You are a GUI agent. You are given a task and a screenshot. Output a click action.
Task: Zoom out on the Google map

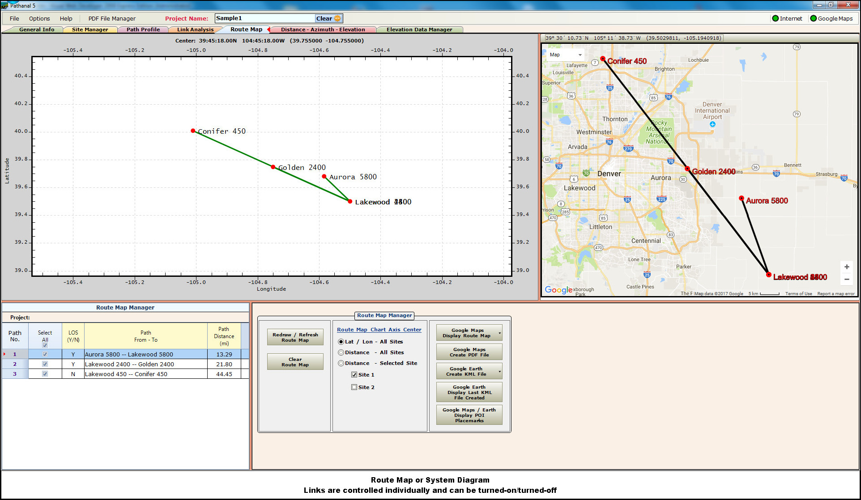(x=846, y=280)
